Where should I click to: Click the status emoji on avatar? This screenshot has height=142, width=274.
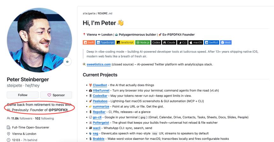(x=67, y=62)
